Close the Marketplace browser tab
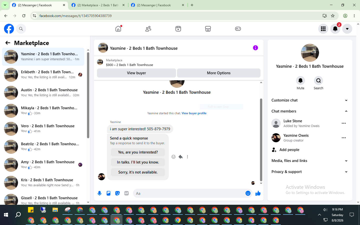The width and height of the screenshot is (360, 225). pos(123,5)
